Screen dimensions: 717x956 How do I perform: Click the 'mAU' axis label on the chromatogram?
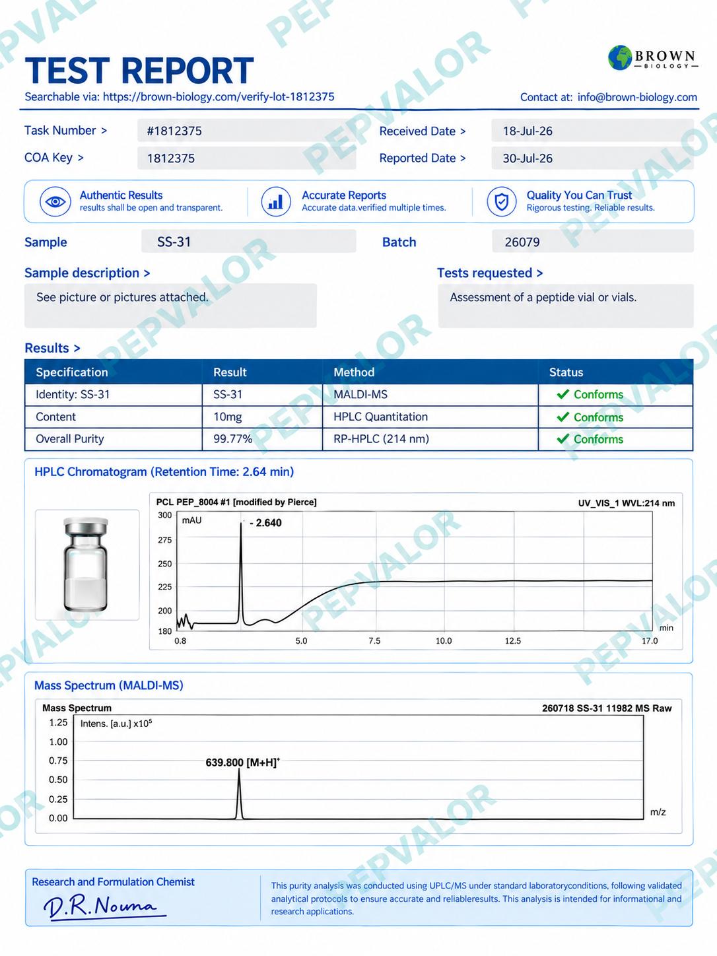191,520
